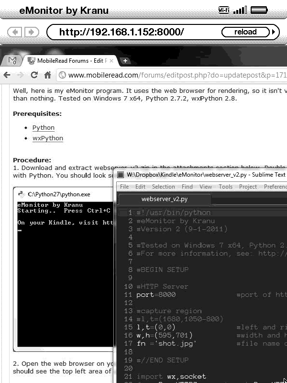
Task: Click the Sublime Text window icon
Action: pos(121,175)
